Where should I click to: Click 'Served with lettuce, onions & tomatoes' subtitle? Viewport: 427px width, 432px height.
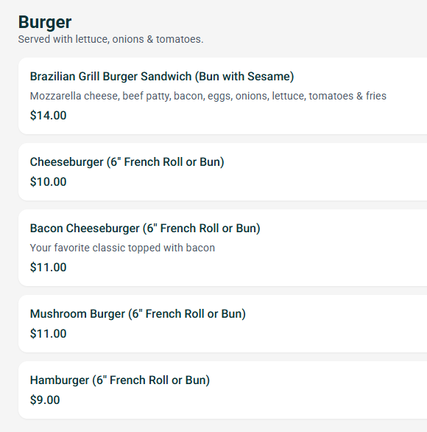pyautogui.click(x=110, y=39)
